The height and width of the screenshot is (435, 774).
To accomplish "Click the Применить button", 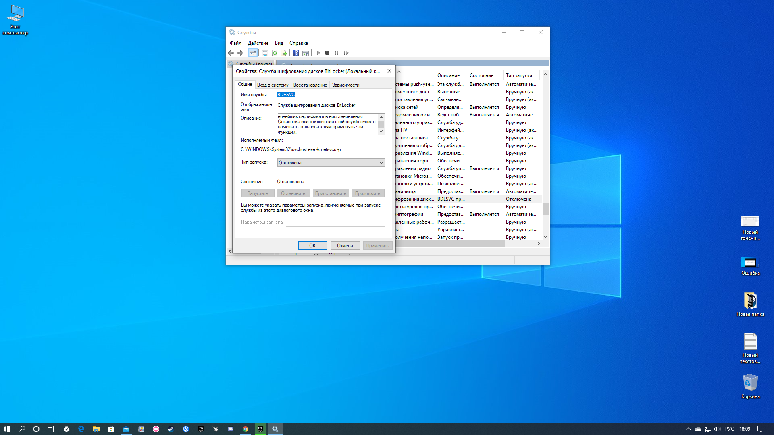I will [x=378, y=246].
